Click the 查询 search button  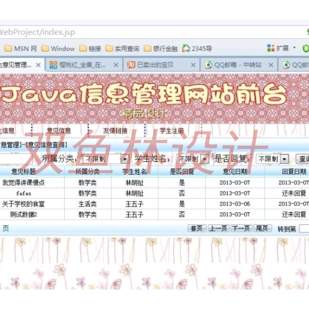303,159
